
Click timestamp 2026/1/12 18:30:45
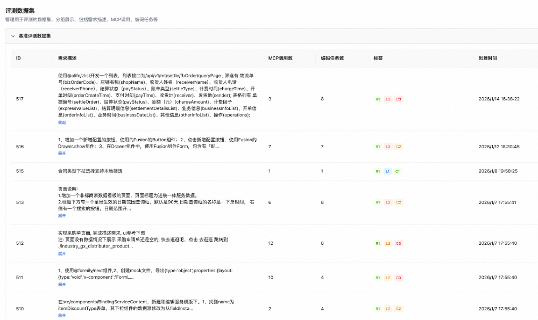pos(499,147)
